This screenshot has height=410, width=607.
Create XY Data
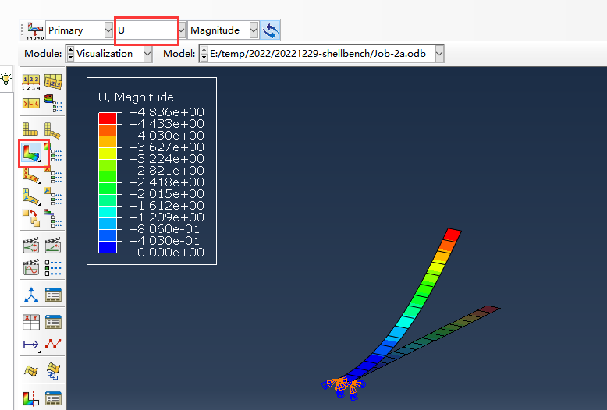31,322
